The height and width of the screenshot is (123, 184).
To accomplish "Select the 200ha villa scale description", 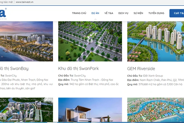I will coord(26,86).
